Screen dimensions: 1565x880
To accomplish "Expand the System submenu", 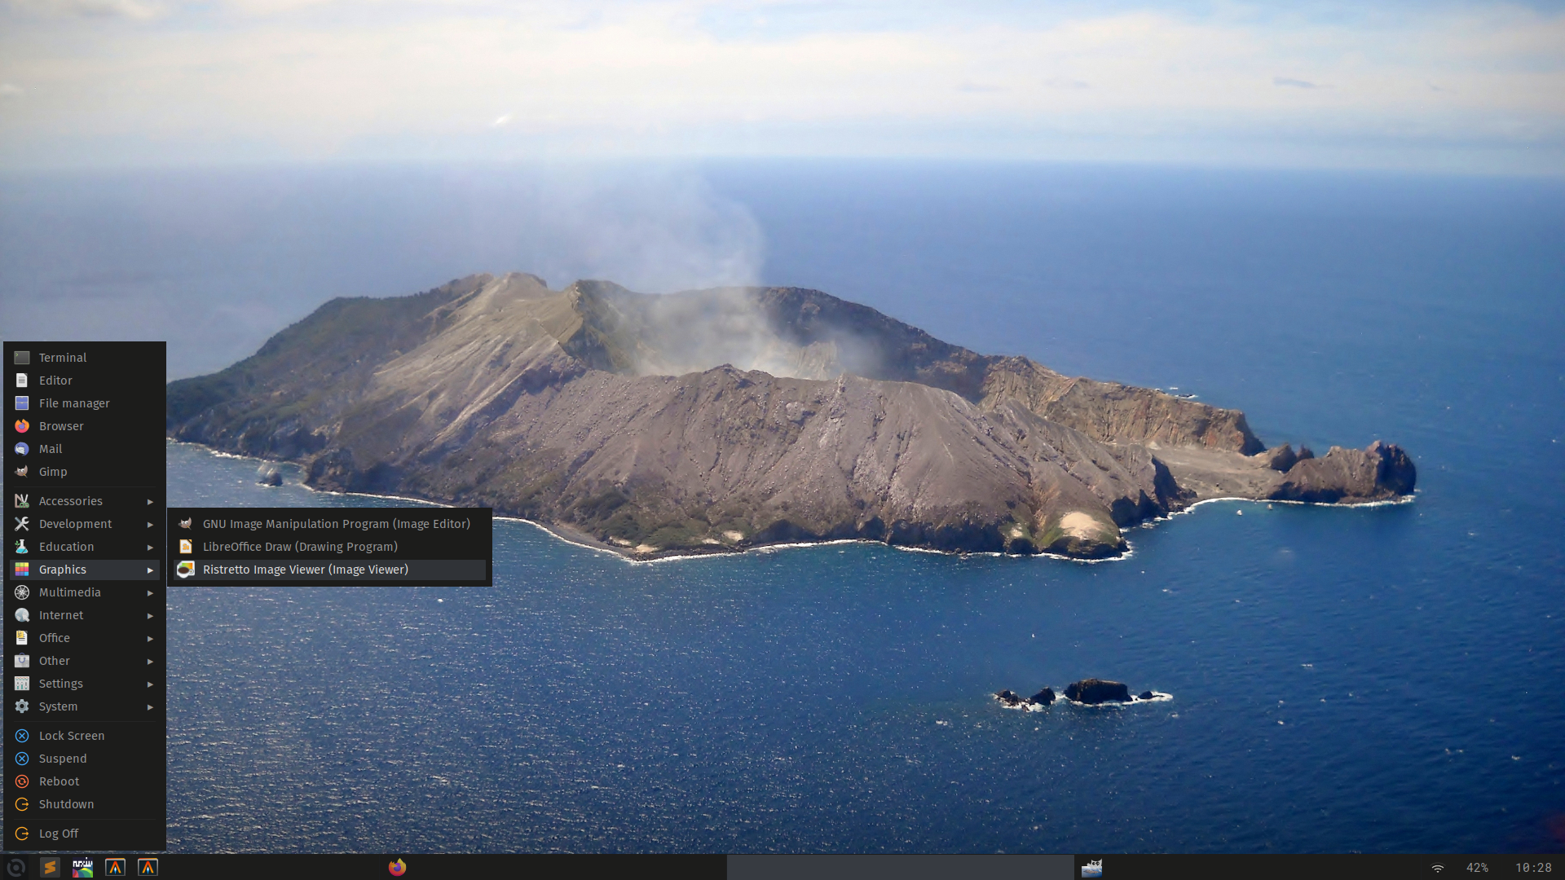I will [85, 706].
